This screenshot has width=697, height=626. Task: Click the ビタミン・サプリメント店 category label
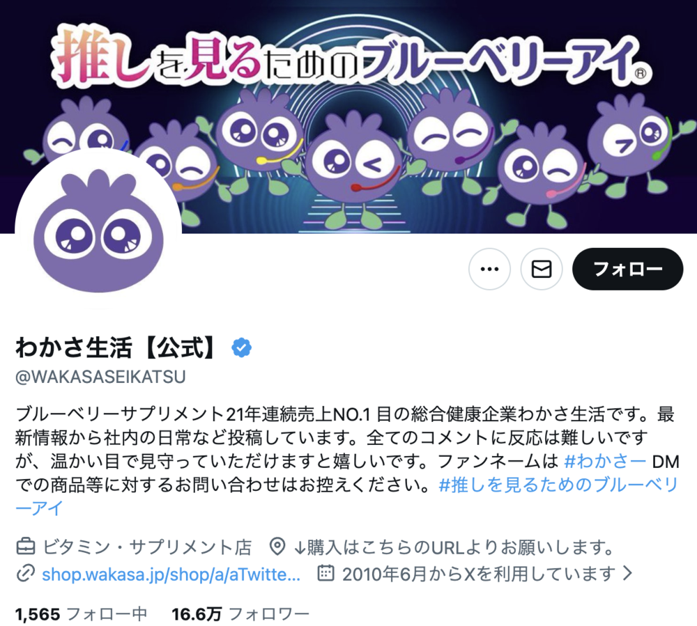147,547
